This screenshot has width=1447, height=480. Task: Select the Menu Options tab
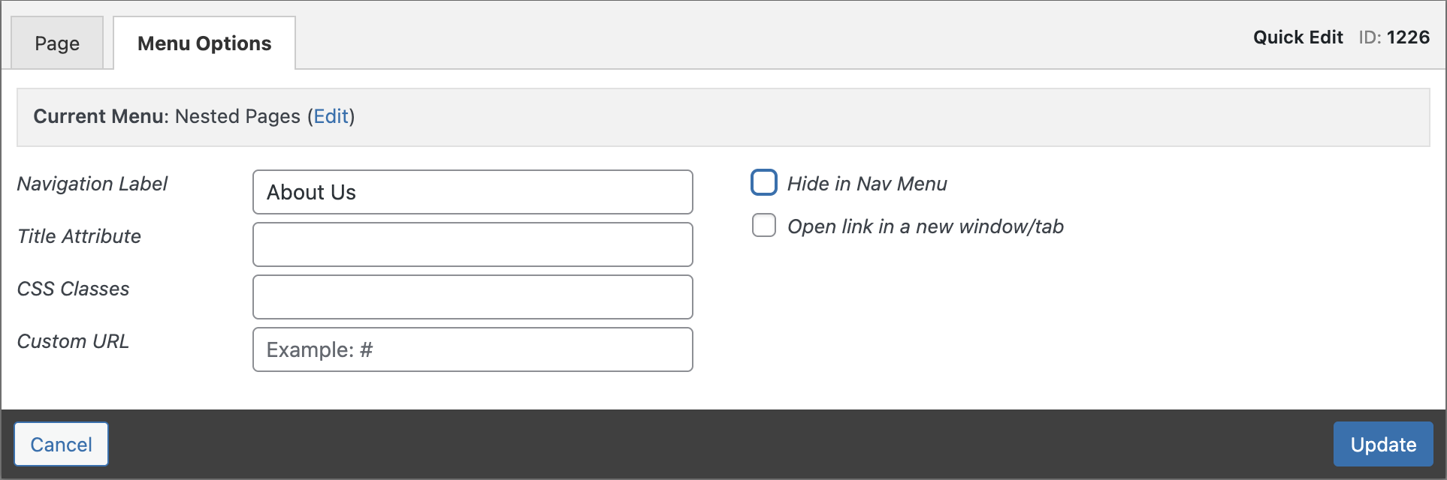(x=204, y=43)
